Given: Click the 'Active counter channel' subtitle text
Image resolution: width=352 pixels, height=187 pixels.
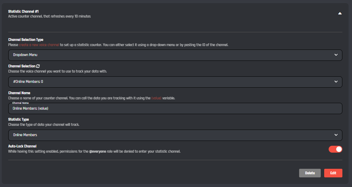Looking at the screenshot, I should tap(49, 16).
